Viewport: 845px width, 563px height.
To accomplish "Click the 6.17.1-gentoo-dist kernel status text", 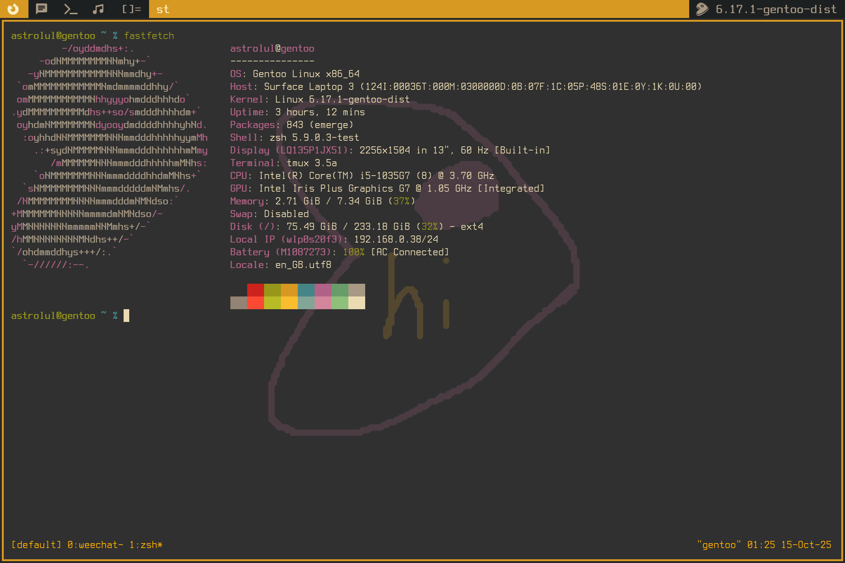I will click(x=776, y=9).
